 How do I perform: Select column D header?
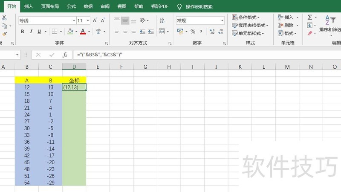(74, 67)
